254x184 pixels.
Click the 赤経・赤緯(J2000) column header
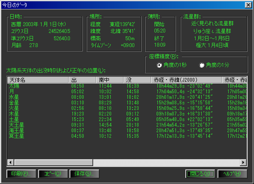[x=187, y=80]
